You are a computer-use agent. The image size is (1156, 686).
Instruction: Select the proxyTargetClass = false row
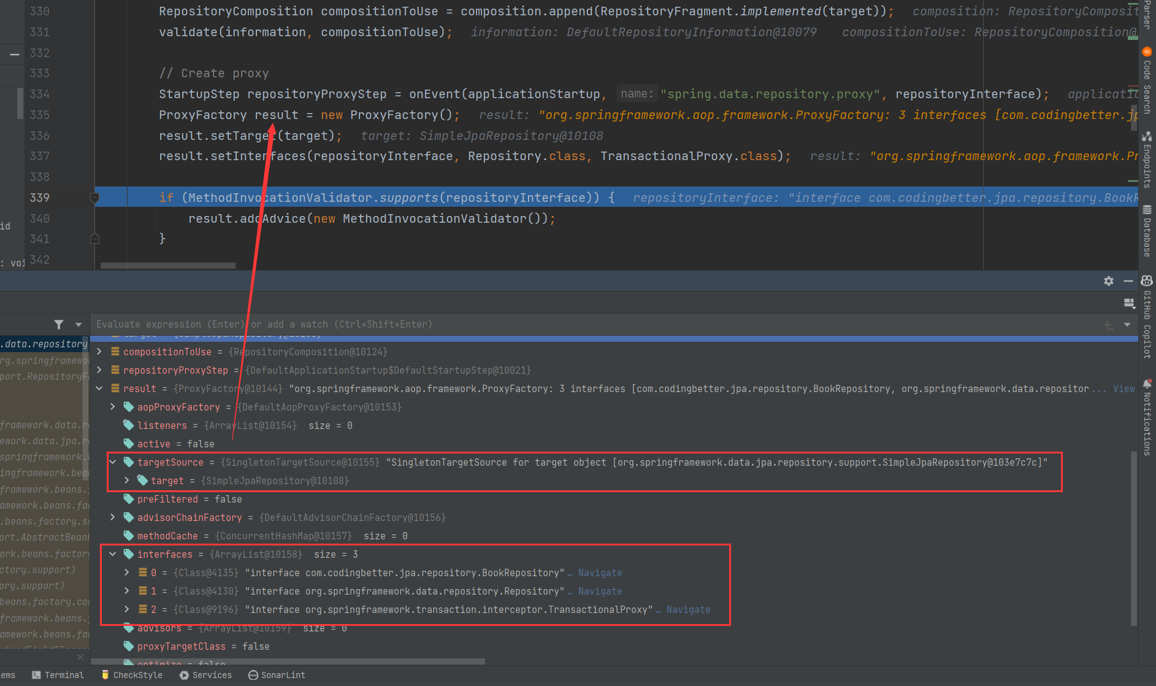click(x=613, y=646)
